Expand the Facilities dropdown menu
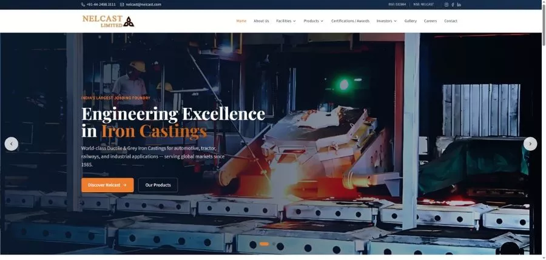 point(286,21)
